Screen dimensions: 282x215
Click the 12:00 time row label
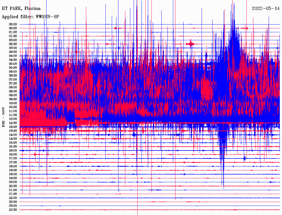coord(13,119)
